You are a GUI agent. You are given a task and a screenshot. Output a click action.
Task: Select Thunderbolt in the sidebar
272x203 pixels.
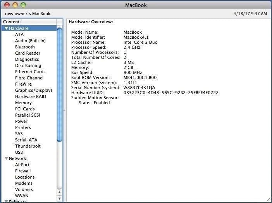28,146
